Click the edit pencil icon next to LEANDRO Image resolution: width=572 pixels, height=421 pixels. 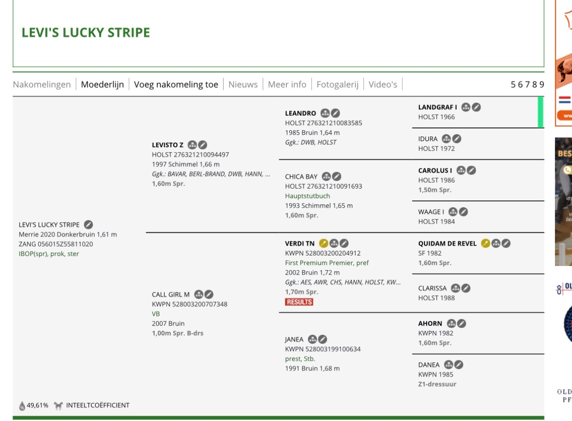coord(335,113)
